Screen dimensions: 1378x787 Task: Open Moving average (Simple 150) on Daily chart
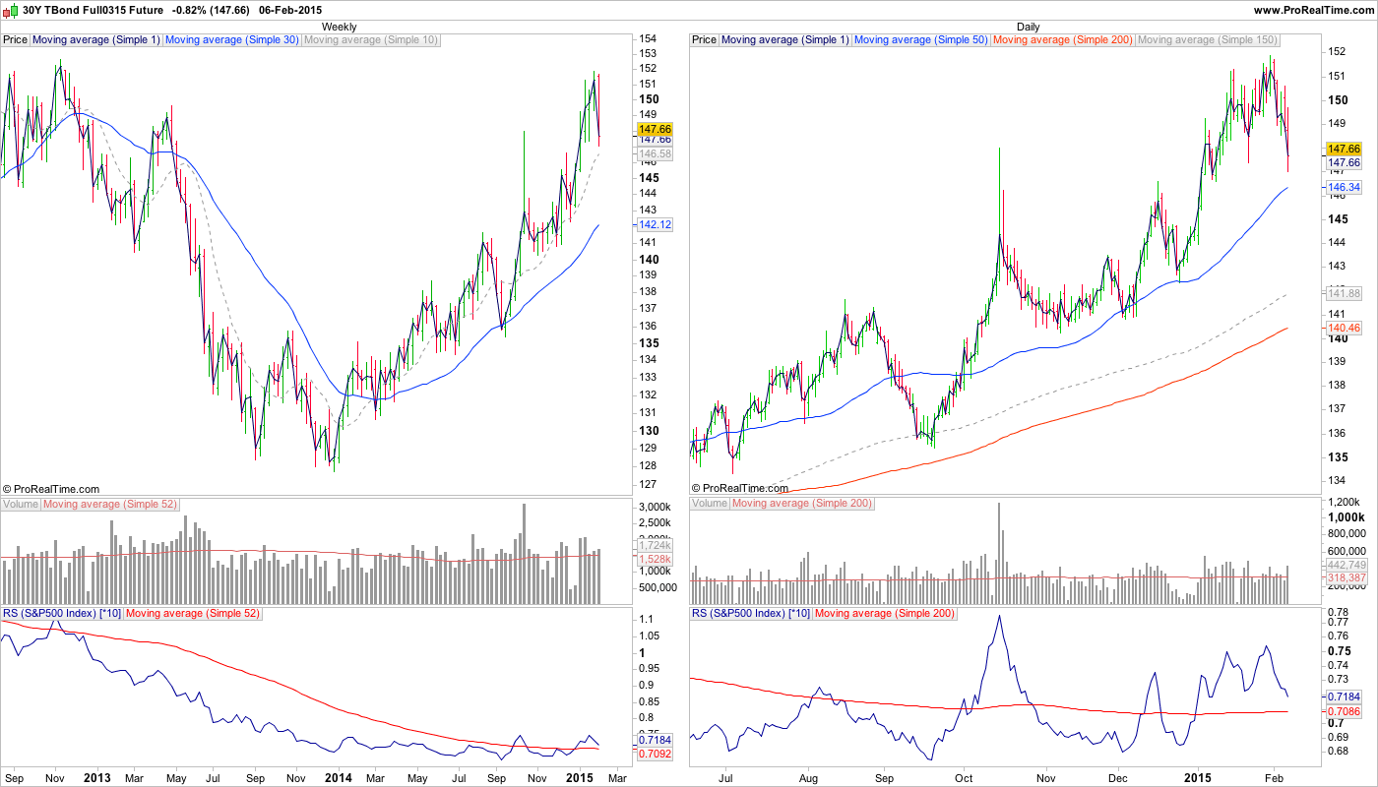click(x=1207, y=40)
